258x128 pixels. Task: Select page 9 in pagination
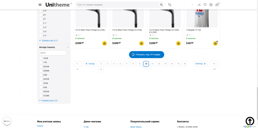point(140,64)
